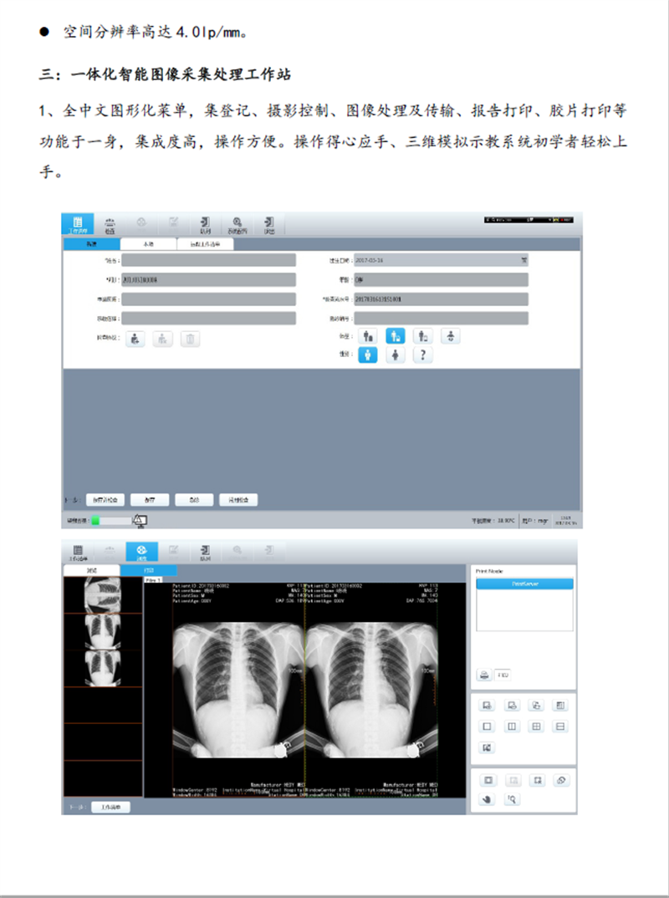Open the birth date dropdown field
The height and width of the screenshot is (898, 669).
(x=523, y=260)
